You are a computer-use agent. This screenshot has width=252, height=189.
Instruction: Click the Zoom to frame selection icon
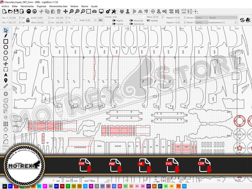89,11
